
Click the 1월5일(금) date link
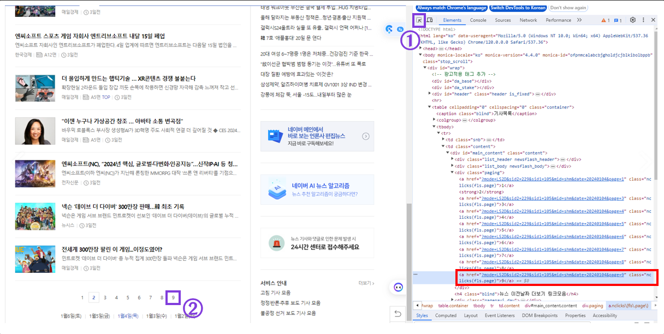(99, 316)
